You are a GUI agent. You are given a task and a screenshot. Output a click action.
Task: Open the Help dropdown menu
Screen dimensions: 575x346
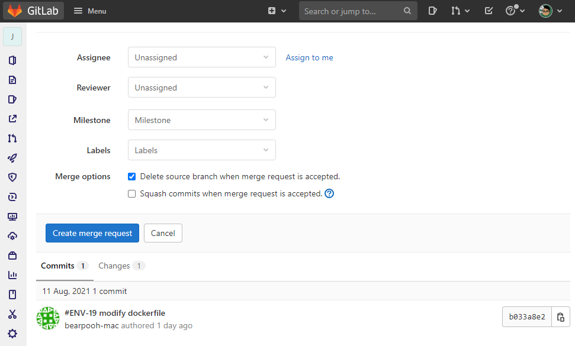(515, 11)
